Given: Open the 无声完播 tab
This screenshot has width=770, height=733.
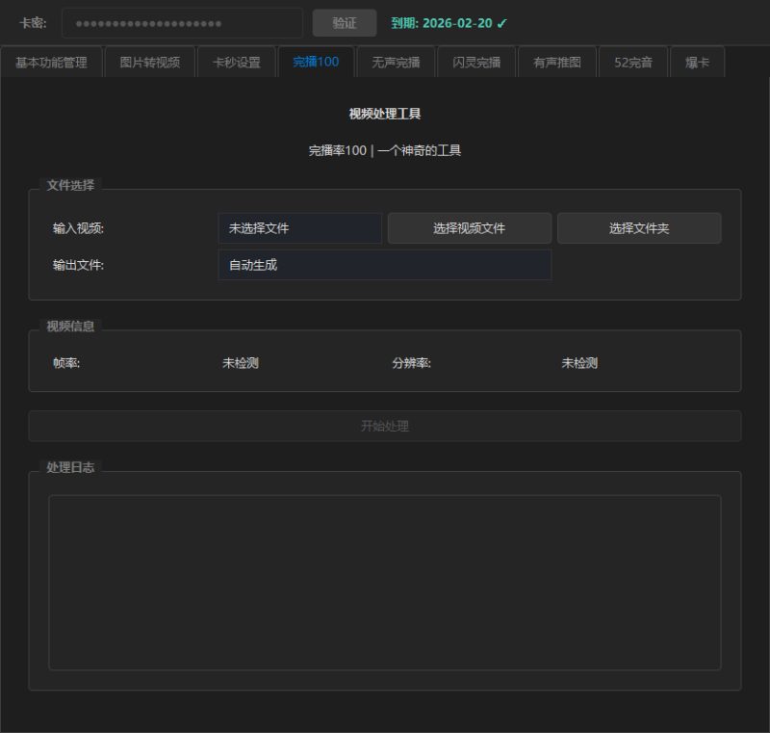Looking at the screenshot, I should [x=396, y=63].
